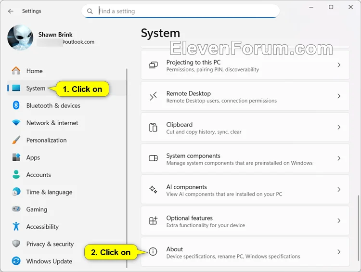Select Privacy & security label
This screenshot has height=272, width=361.
click(50, 244)
